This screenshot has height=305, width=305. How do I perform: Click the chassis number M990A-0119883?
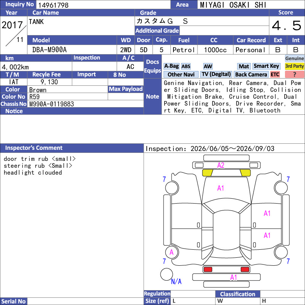[x=51, y=104]
